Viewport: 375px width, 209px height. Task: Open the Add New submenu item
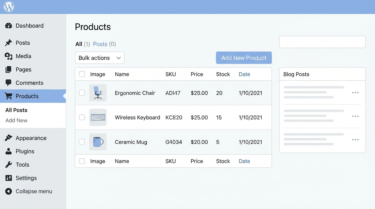(16, 120)
